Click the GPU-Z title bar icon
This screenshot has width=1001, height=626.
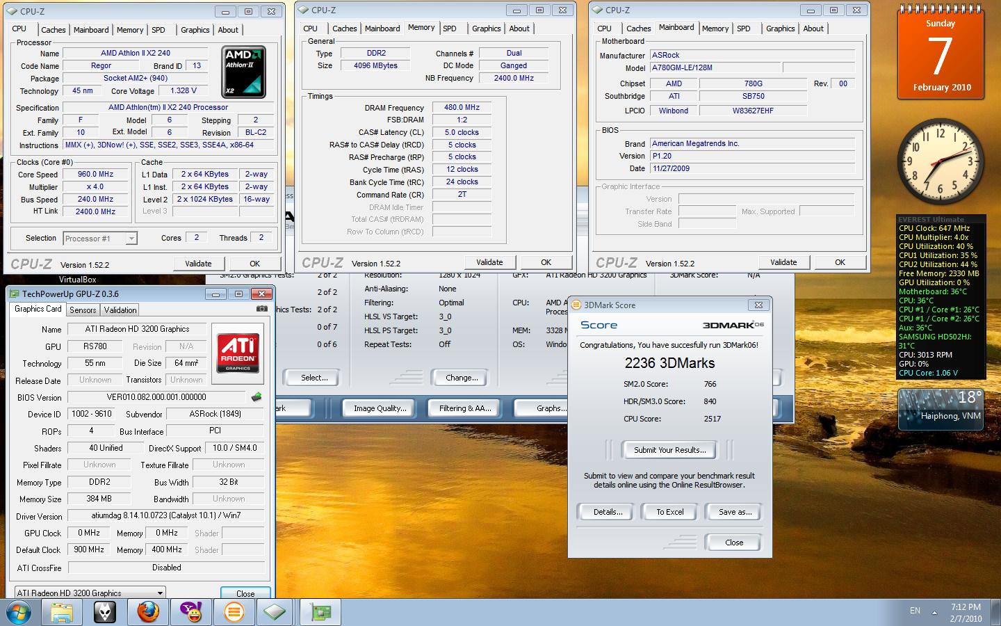pos(15,294)
